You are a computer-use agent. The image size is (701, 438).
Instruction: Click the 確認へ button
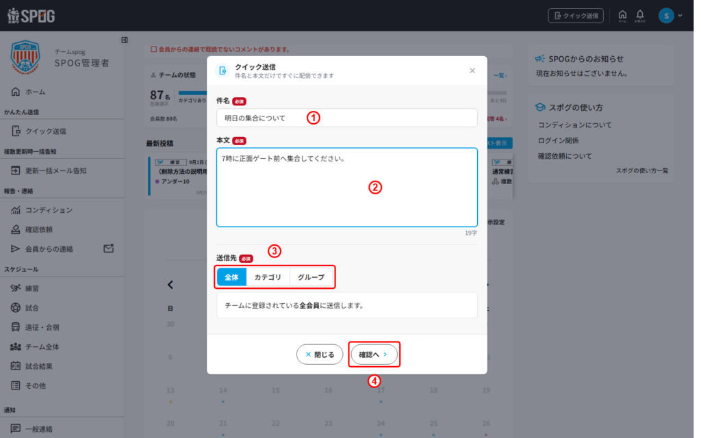[374, 355]
